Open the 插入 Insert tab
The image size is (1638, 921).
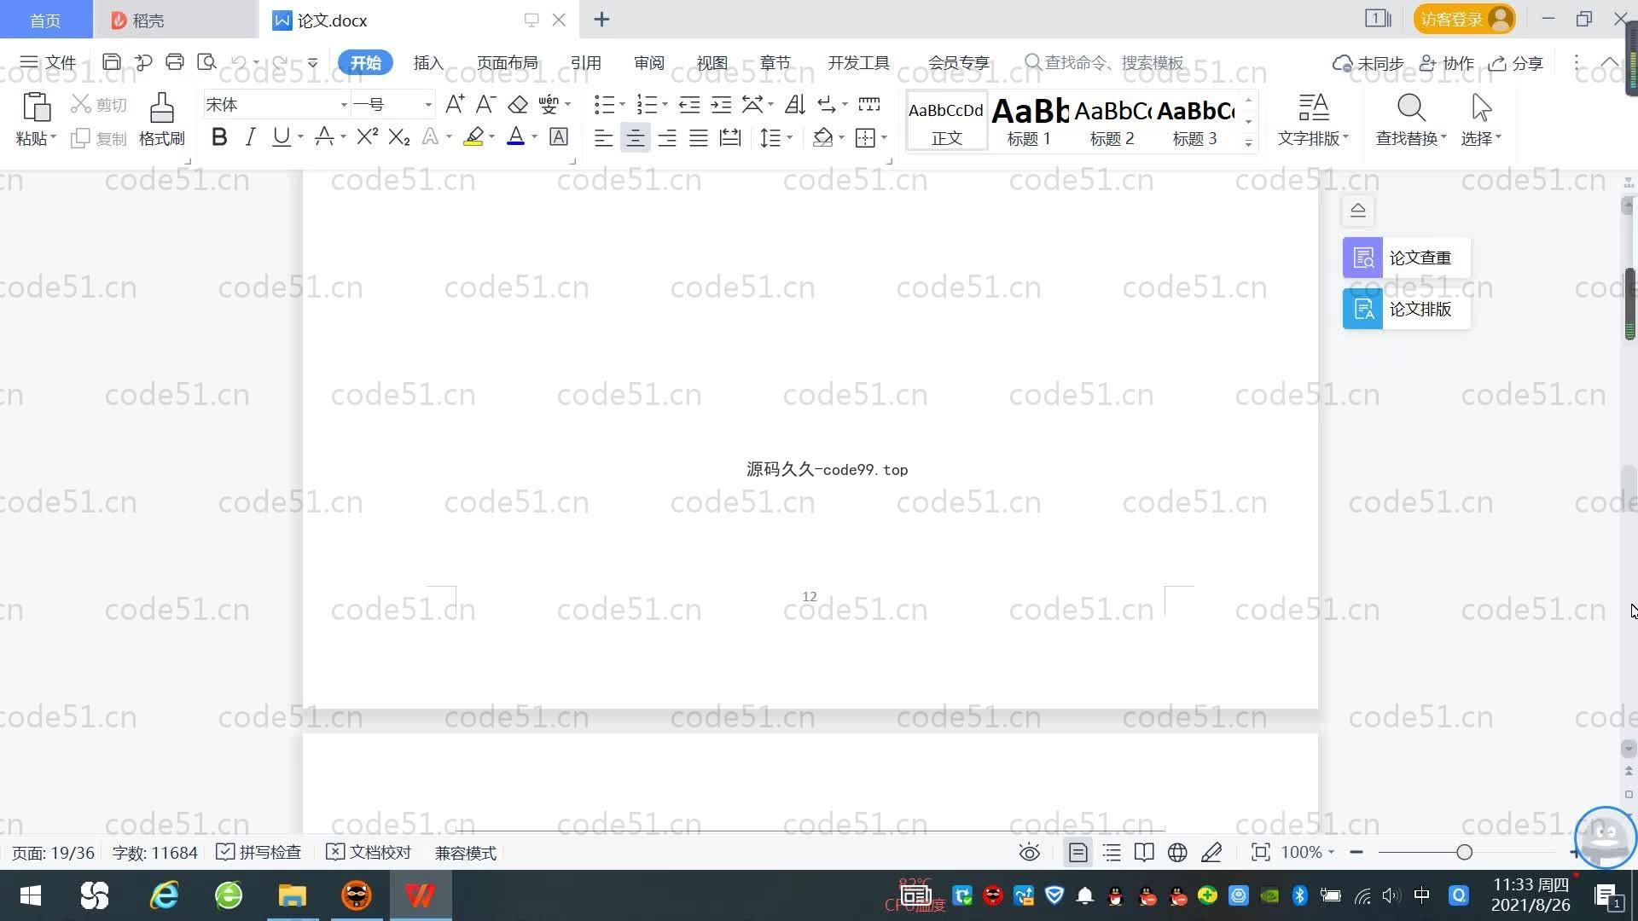coord(428,63)
